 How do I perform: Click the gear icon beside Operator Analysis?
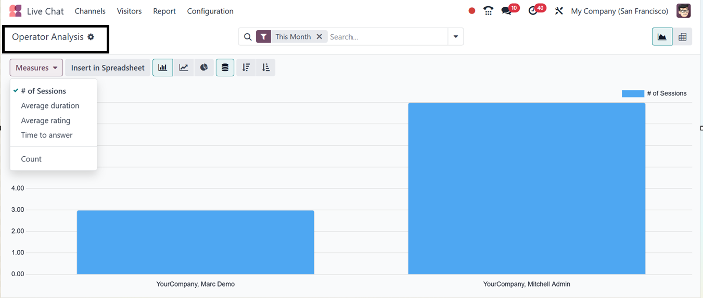pyautogui.click(x=91, y=37)
